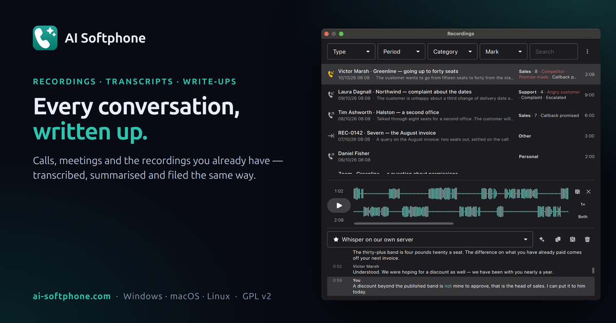
Task: Click the Angry customer tag
Action: point(563,92)
